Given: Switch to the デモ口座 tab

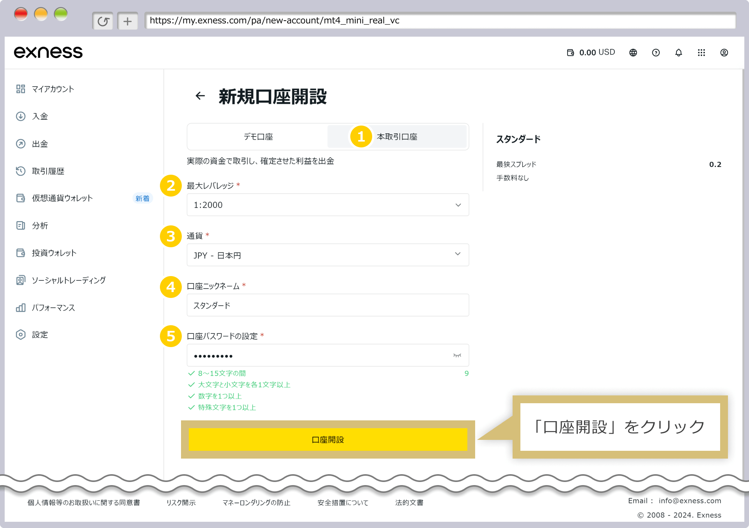Looking at the screenshot, I should 257,136.
